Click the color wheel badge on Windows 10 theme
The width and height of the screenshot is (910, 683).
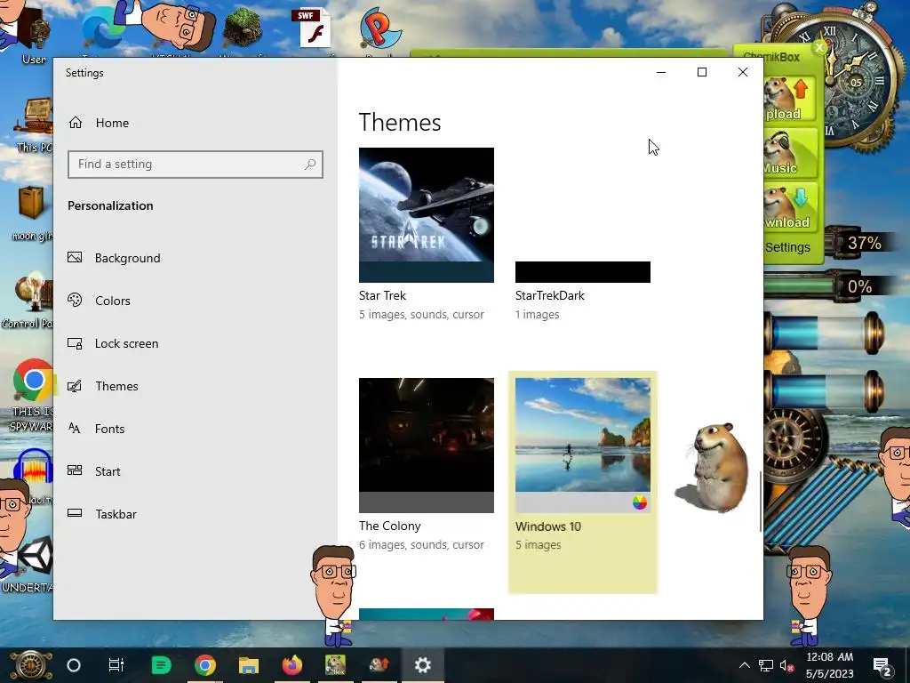(x=640, y=502)
